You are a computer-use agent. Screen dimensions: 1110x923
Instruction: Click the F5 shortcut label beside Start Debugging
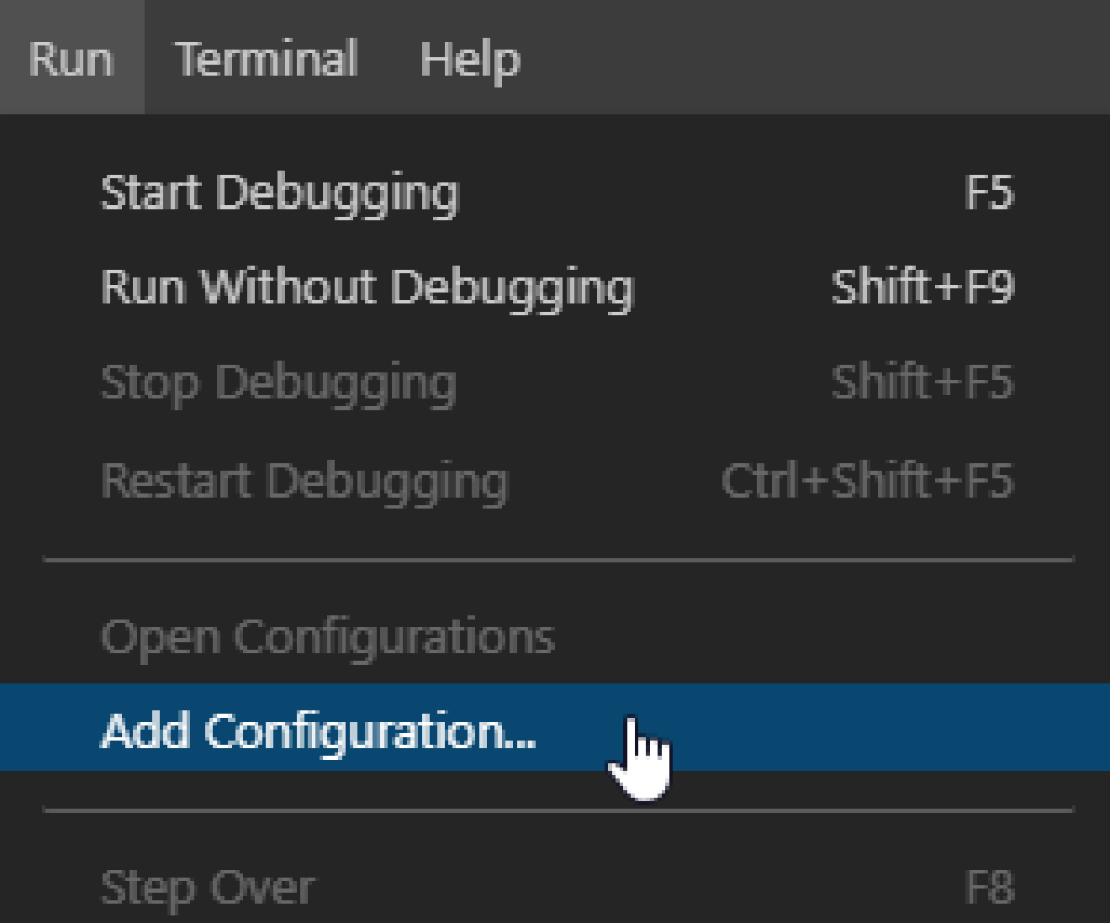click(990, 193)
